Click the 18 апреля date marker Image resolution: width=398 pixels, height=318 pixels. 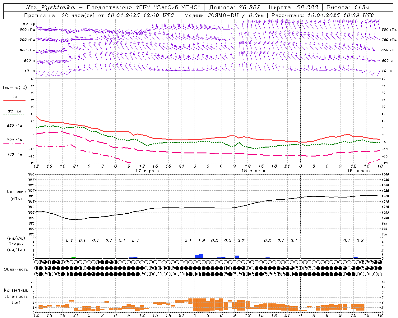click(x=253, y=171)
